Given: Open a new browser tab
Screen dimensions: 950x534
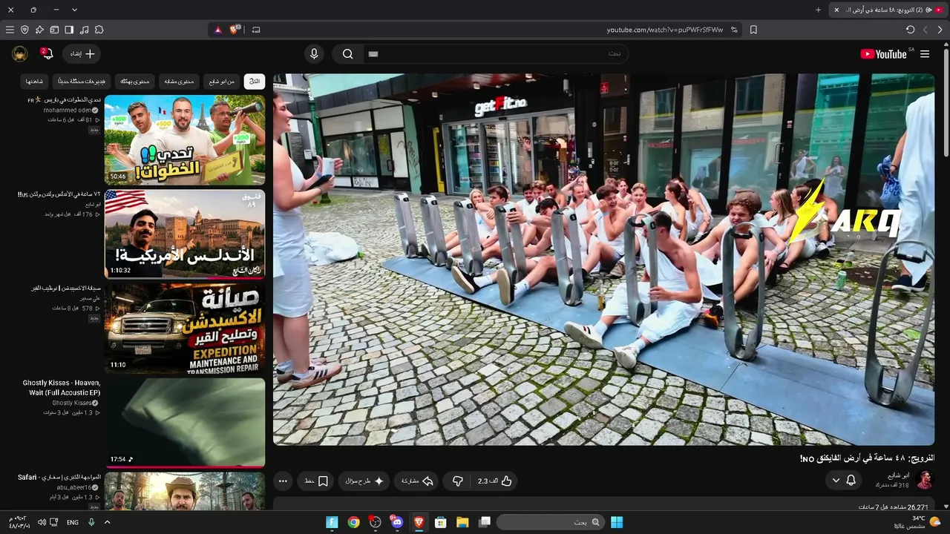Looking at the screenshot, I should click(x=819, y=10).
